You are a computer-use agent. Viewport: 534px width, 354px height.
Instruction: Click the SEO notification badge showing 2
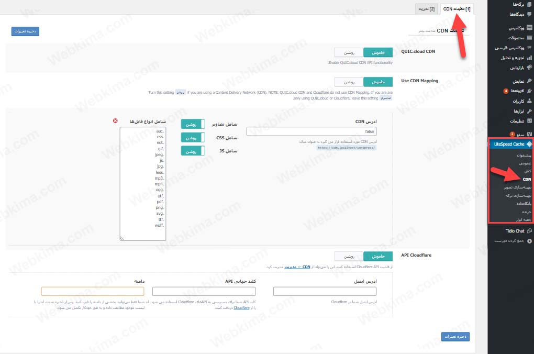point(512,134)
